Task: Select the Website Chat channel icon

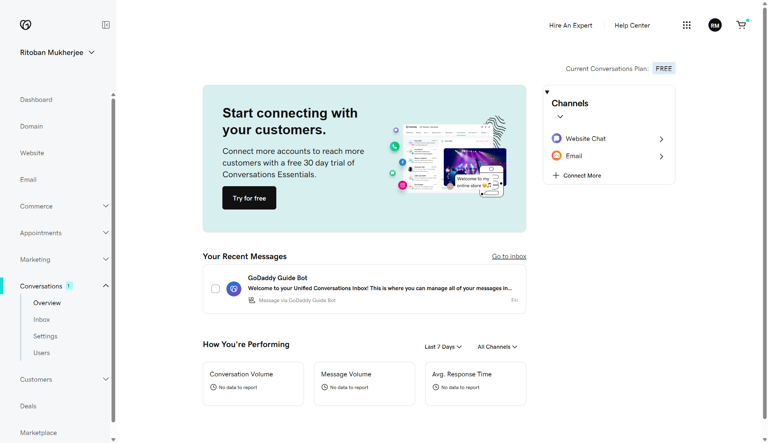Action: pos(556,138)
